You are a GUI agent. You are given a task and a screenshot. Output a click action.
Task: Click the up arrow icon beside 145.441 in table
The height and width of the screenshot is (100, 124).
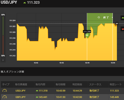click(x=37, y=97)
